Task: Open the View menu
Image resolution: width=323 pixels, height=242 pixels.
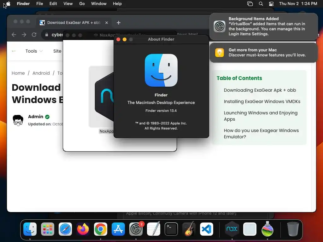Action: [68, 4]
